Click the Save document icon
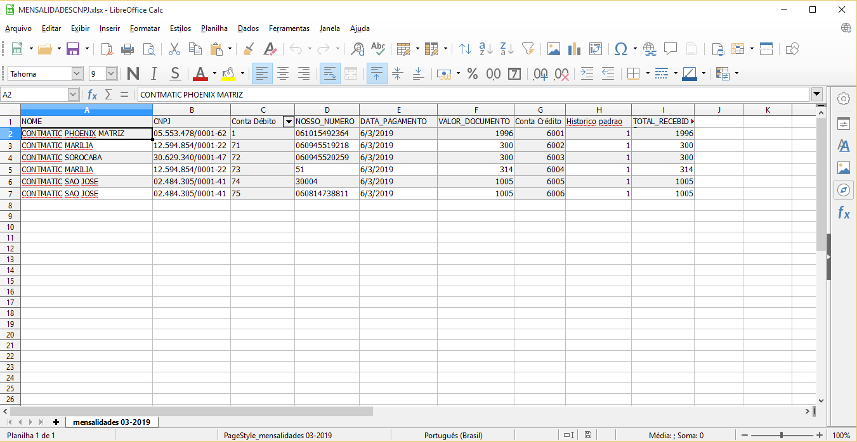The width and height of the screenshot is (857, 442). pyautogui.click(x=73, y=49)
